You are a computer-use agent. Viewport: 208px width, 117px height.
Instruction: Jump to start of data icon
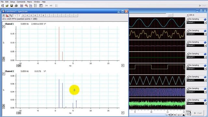pos(46,6)
